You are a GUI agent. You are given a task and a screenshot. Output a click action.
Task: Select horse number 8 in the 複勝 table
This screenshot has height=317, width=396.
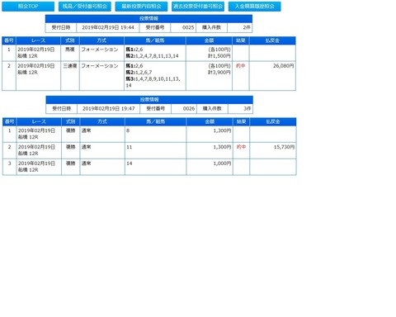128,130
